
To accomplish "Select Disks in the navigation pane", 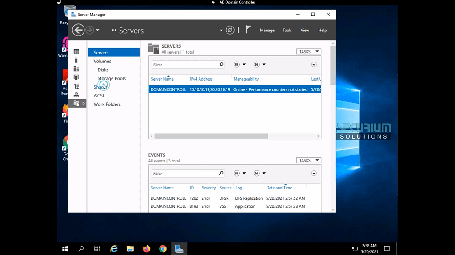I will [103, 70].
